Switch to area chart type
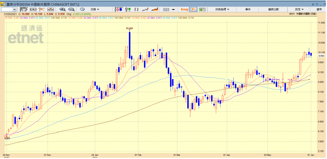Screen dimensions: 327x159 click(x=154, y=9)
